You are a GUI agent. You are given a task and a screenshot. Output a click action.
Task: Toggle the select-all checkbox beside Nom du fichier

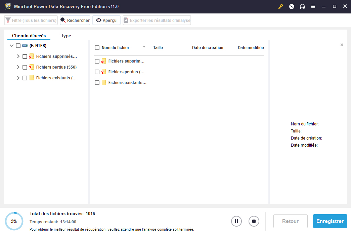coord(97,48)
